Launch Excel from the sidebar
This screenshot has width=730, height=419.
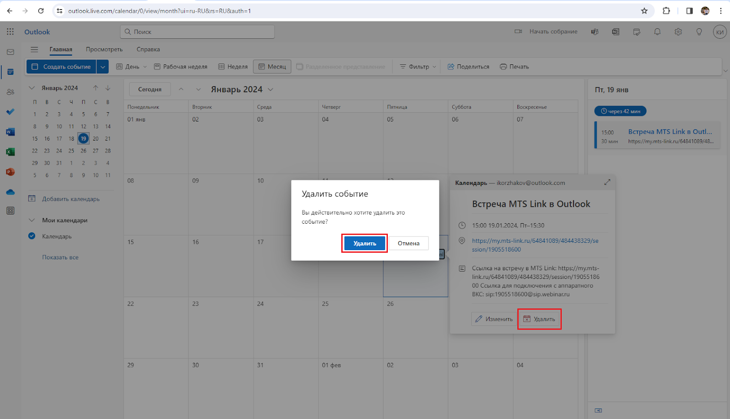click(x=10, y=152)
